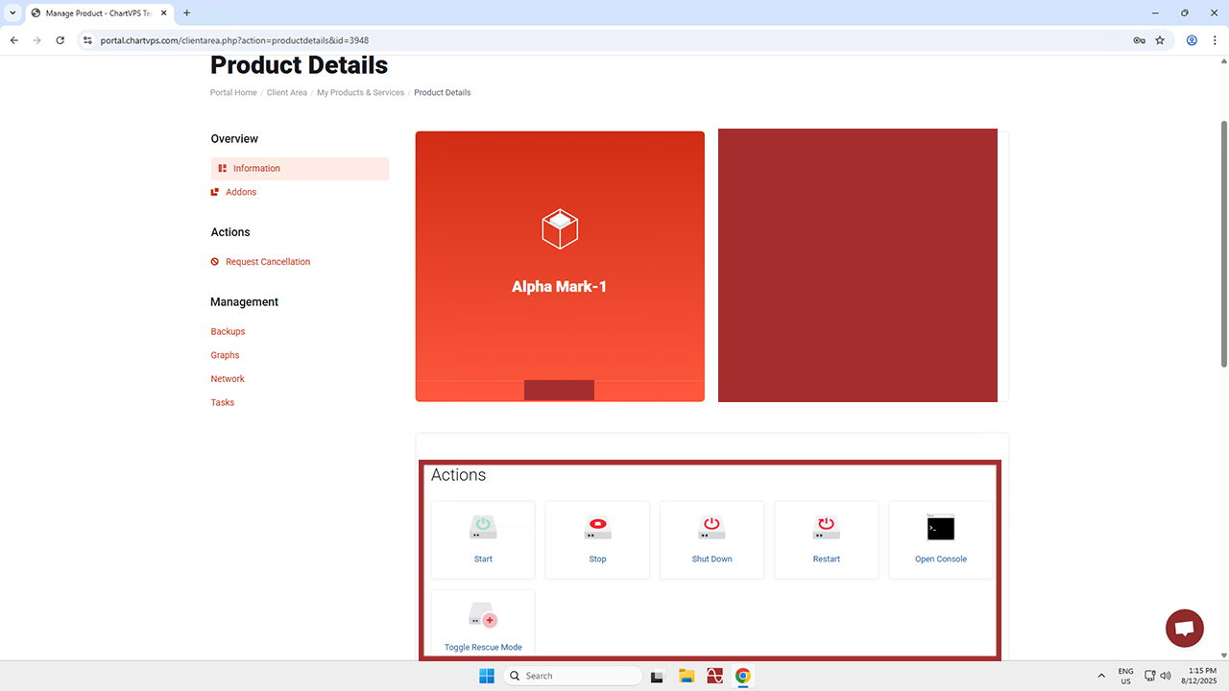Click the browser address bar
1229x691 pixels.
[576, 40]
